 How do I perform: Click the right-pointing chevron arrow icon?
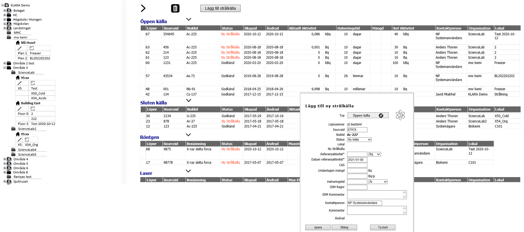143,8
